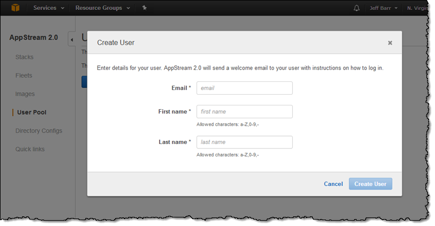Open the Jeff Barr account menu
Image resolution: width=435 pixels, height=226 pixels.
383,9
